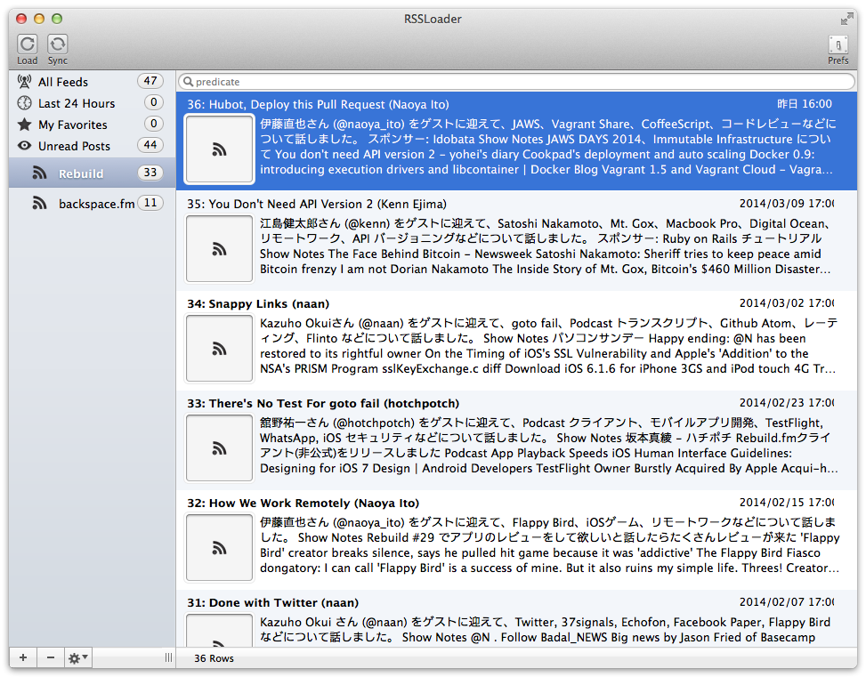Viewport: 866px width, 677px height.
Task: Click the thumbnail for post 32 How We Work Remotely
Action: point(219,548)
